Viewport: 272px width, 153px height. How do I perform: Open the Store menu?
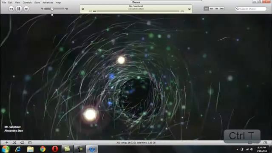(37, 3)
